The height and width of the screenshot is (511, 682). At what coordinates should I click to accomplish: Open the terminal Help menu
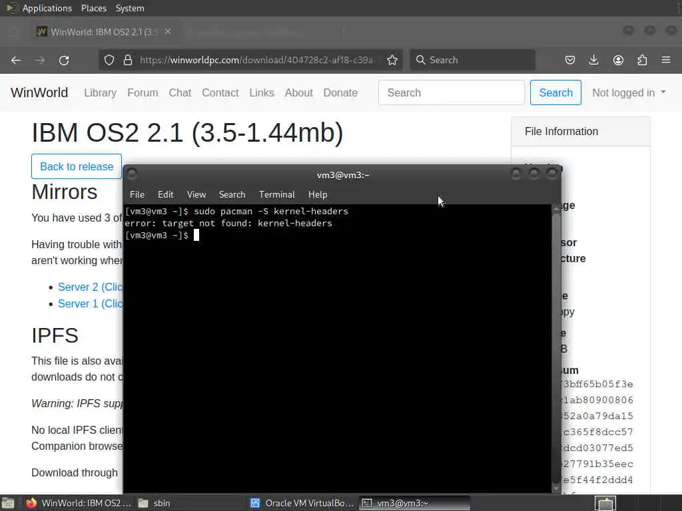(318, 195)
